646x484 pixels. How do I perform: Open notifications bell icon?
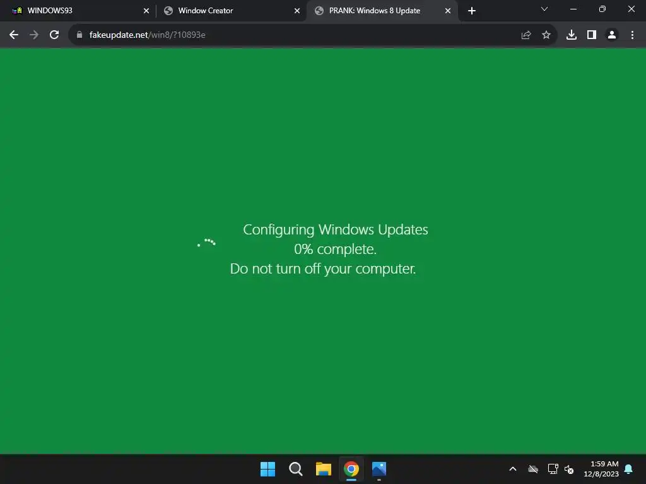[x=629, y=469]
